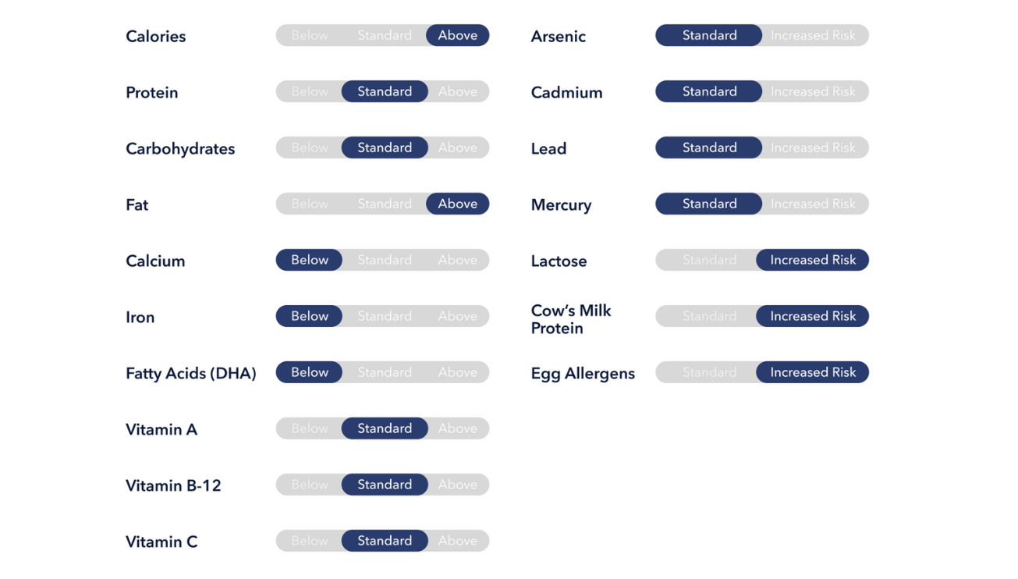Image resolution: width=1018 pixels, height=579 pixels.
Task: Switch Lead to Increased Risk
Action: pyautogui.click(x=813, y=147)
